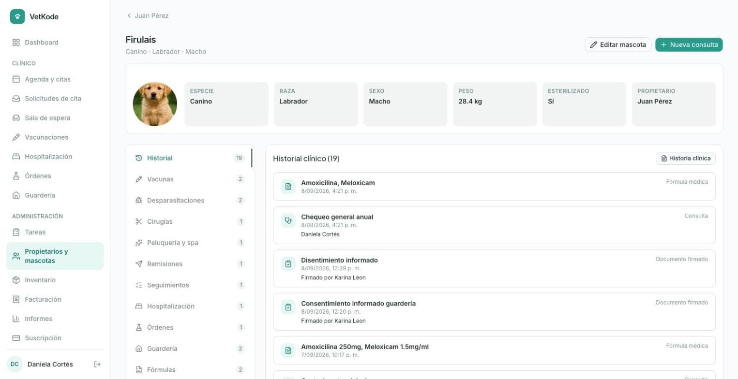Open the Historia clínica document button
The image size is (738, 379).
(686, 159)
